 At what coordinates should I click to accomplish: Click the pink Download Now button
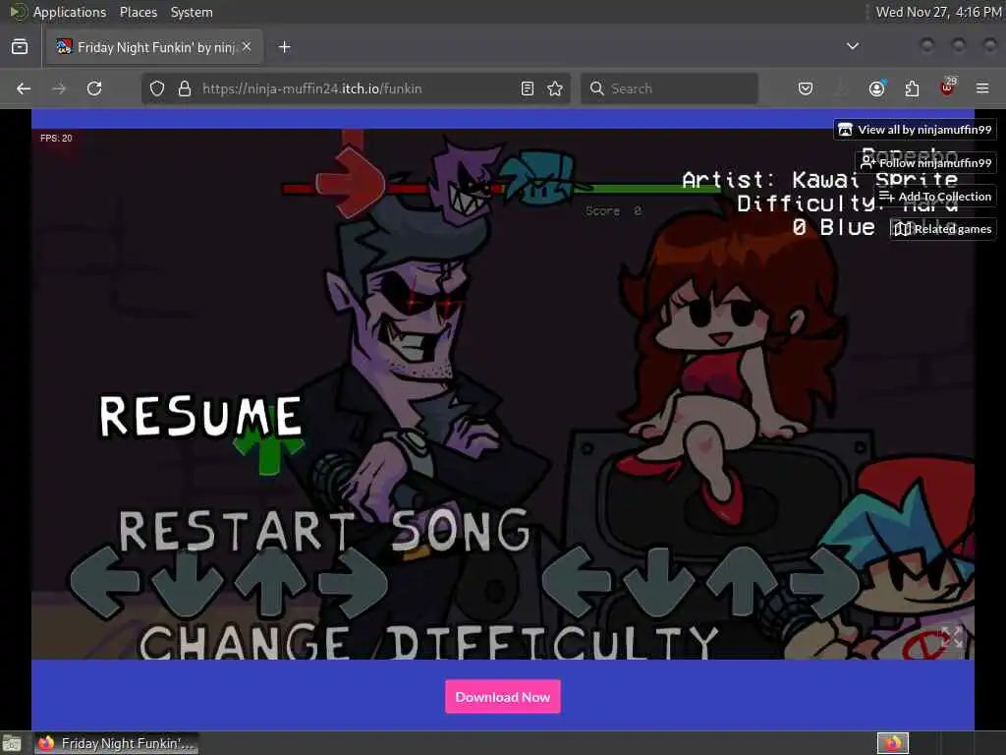click(503, 697)
